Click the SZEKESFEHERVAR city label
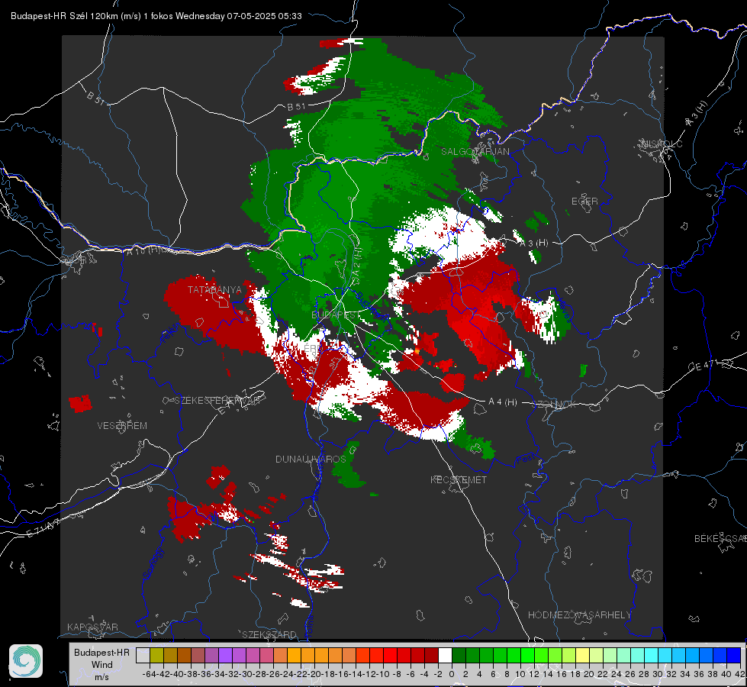Viewport: 747px width, 687px height. point(217,401)
